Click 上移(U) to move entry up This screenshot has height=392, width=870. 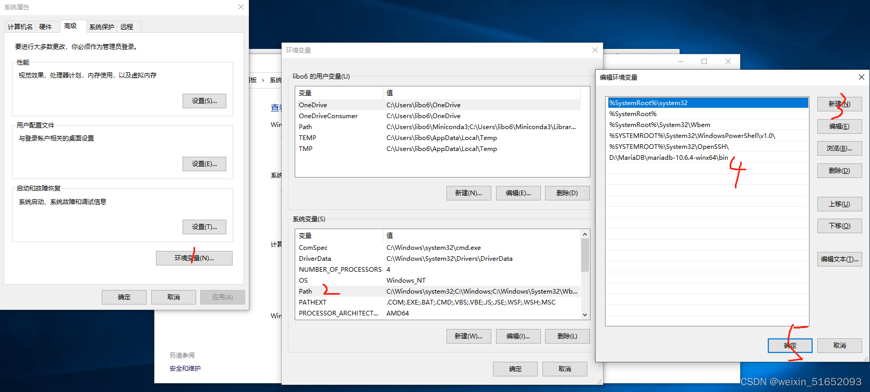click(x=839, y=204)
